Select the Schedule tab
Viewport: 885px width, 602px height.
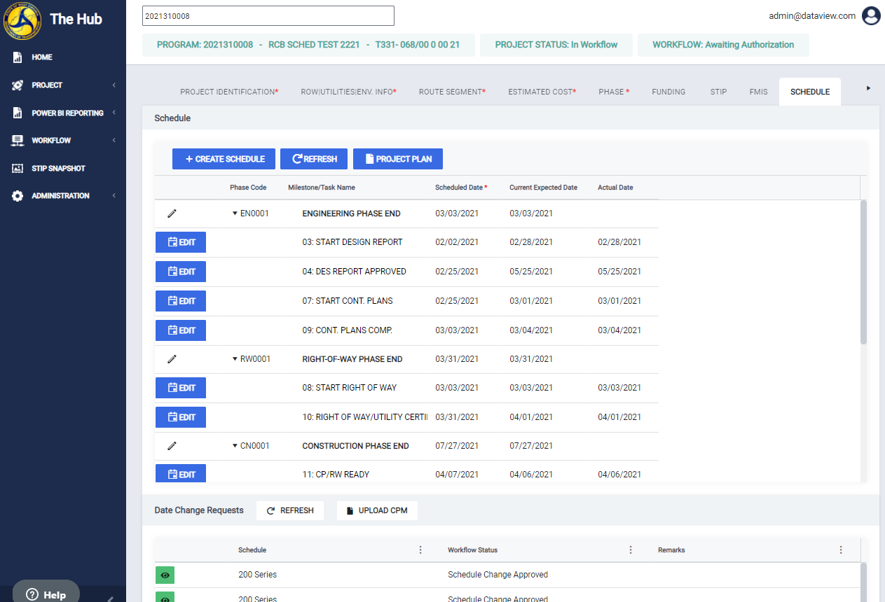coord(810,92)
